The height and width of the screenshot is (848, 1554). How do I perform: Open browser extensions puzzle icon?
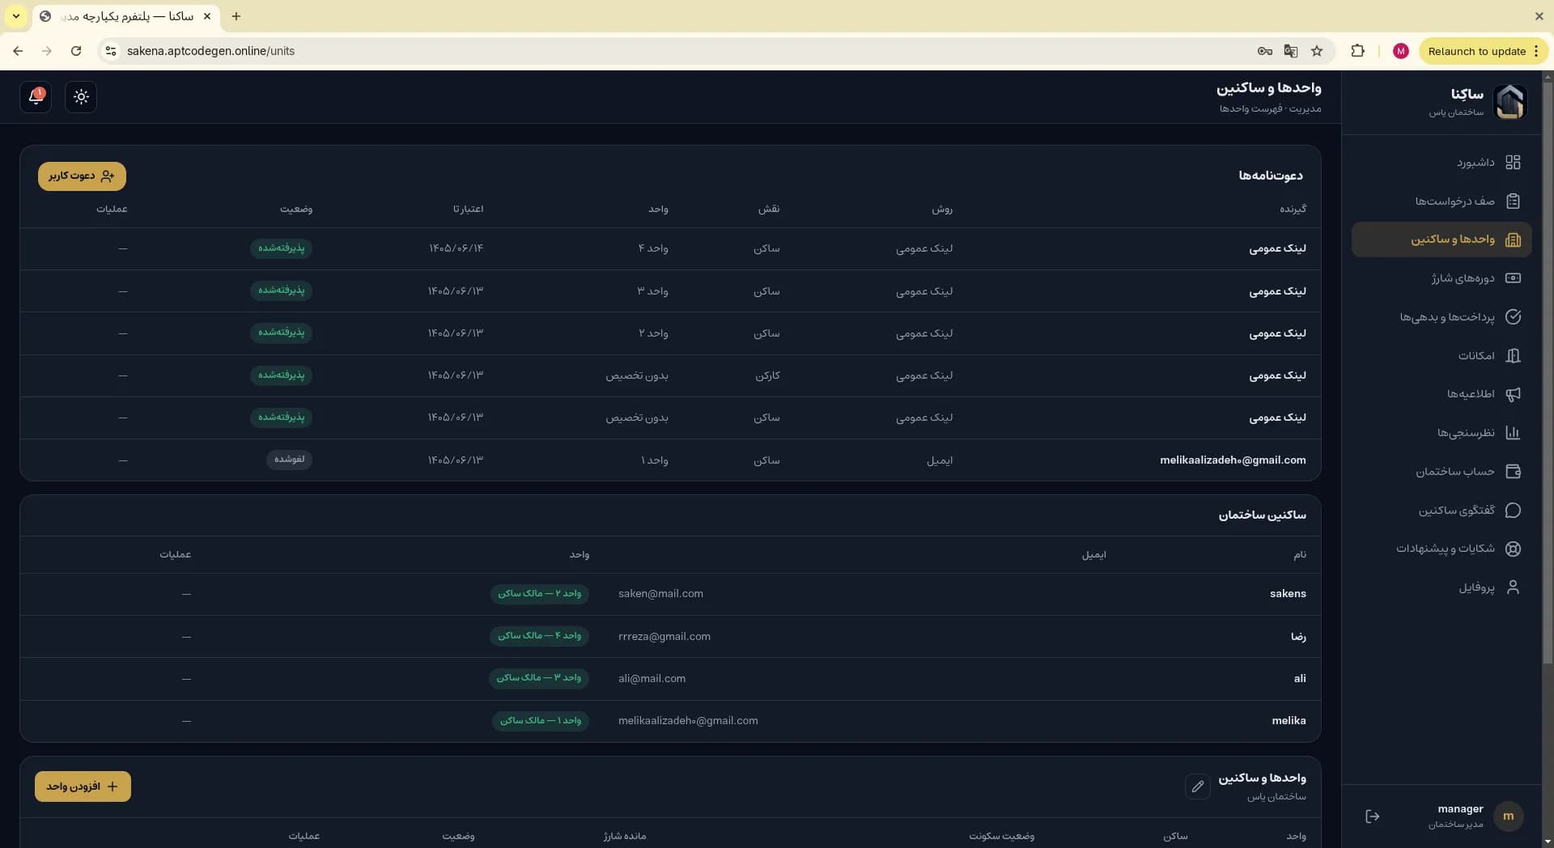pos(1358,51)
